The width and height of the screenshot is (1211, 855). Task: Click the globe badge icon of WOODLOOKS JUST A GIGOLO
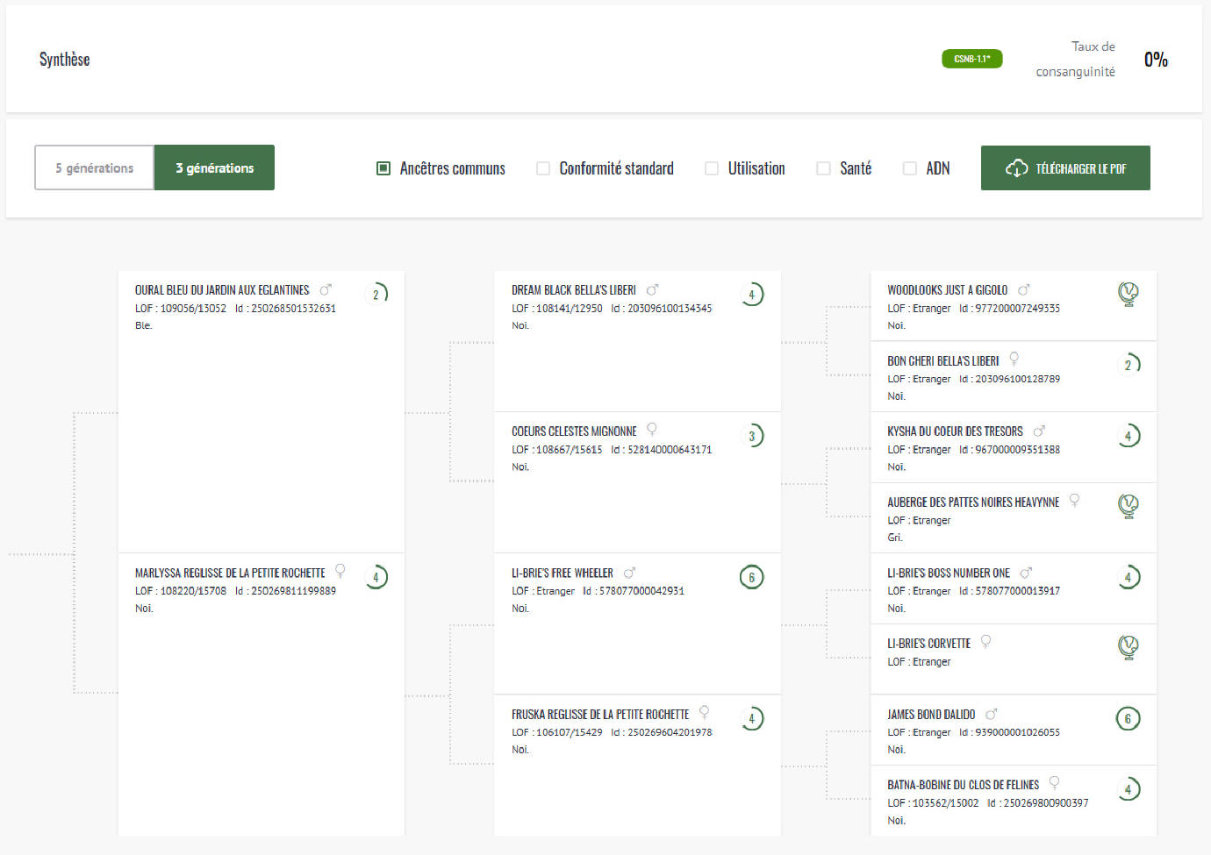pos(1129,295)
